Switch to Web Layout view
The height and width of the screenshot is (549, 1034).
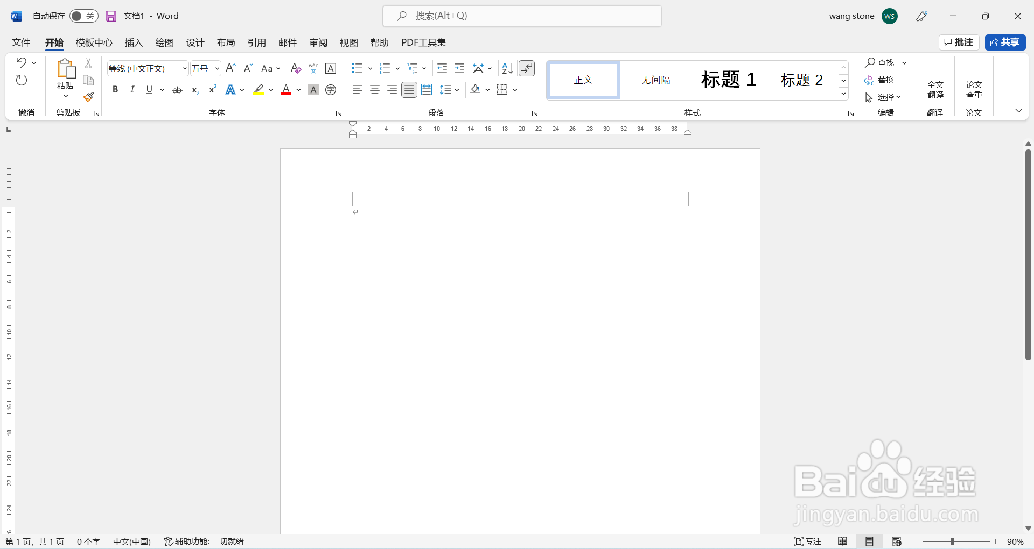(897, 541)
